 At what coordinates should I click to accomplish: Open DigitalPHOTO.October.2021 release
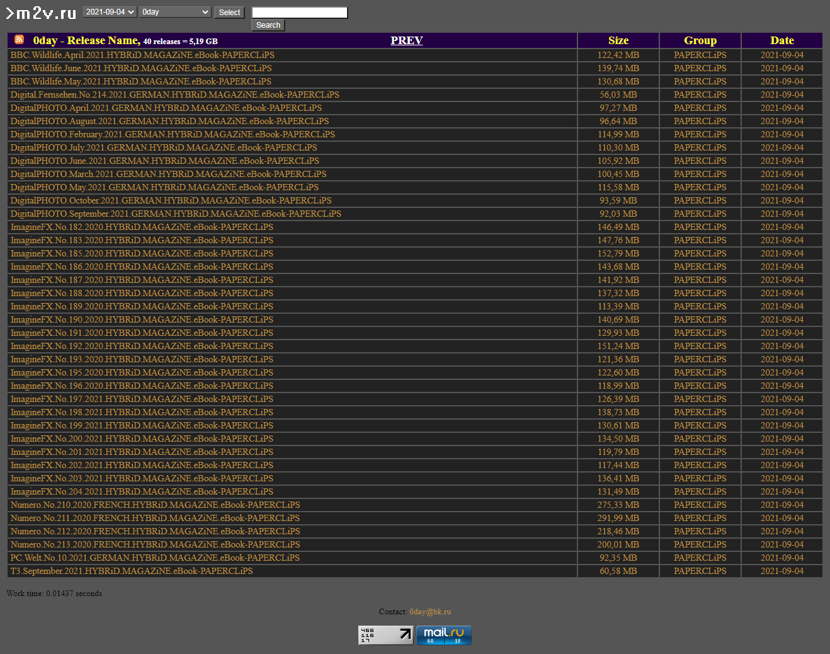(171, 200)
